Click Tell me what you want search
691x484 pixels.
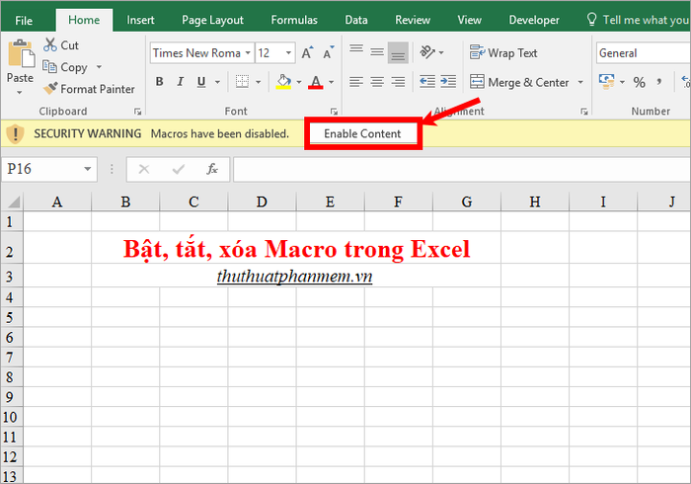pyautogui.click(x=638, y=20)
